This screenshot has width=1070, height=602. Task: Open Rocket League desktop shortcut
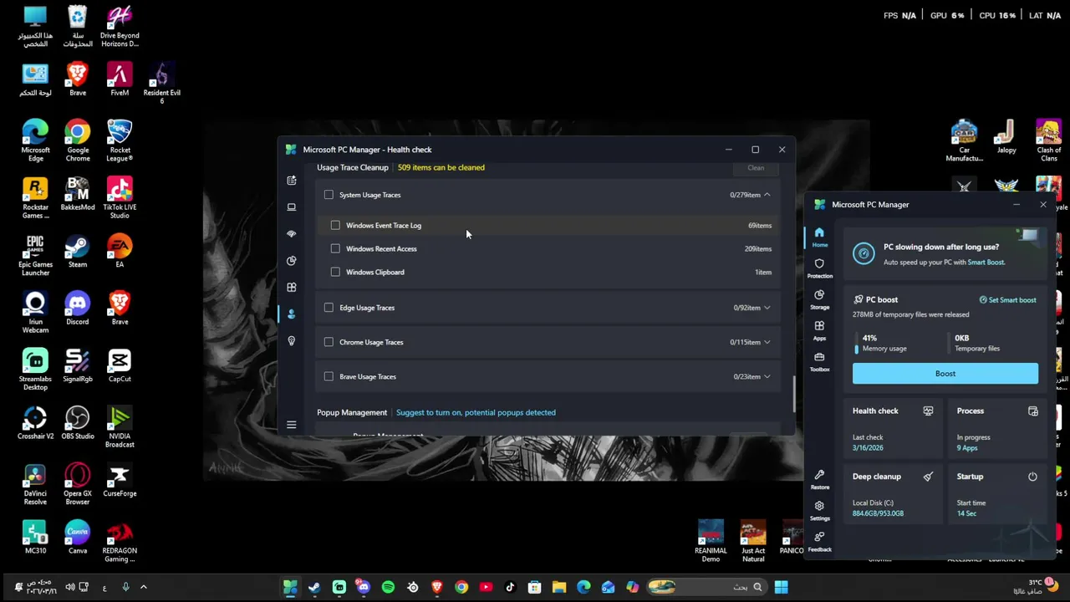120,140
